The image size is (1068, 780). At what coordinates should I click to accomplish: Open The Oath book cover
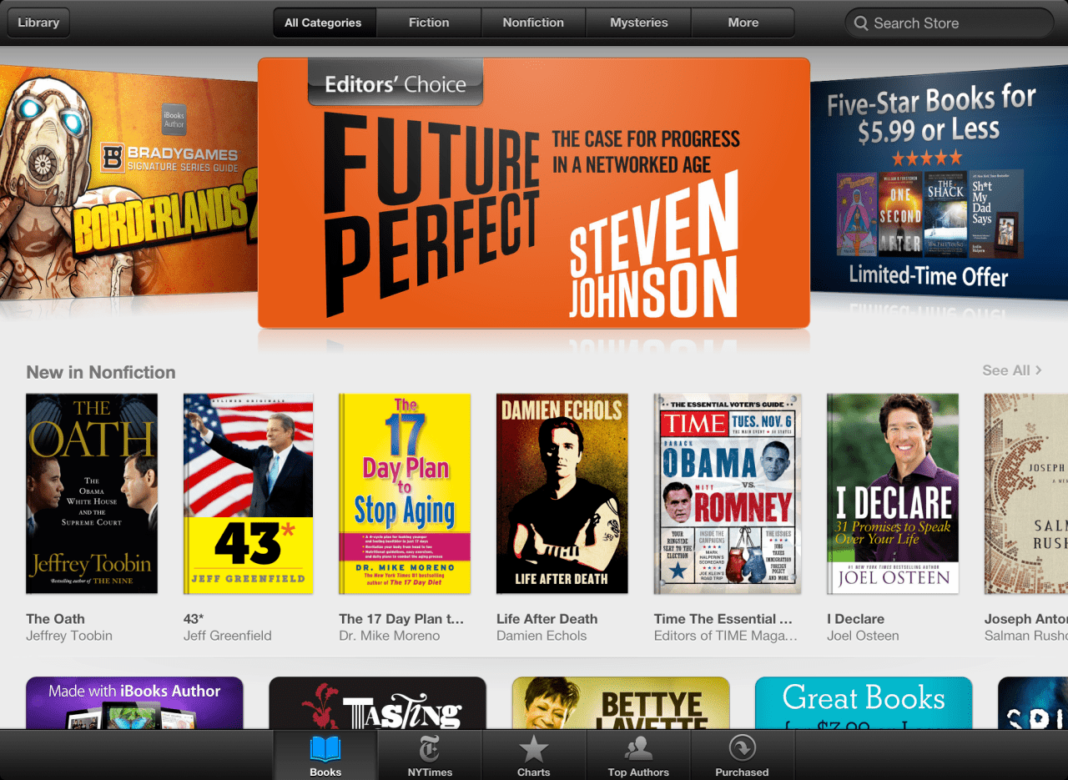point(92,494)
